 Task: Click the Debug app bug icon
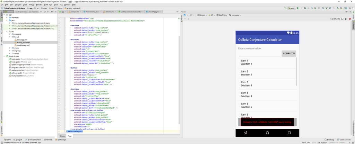coord(305,8)
